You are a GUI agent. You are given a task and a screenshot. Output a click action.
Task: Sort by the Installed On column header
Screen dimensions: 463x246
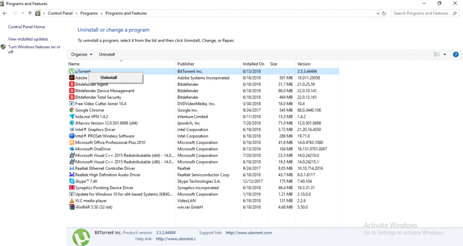(254, 64)
